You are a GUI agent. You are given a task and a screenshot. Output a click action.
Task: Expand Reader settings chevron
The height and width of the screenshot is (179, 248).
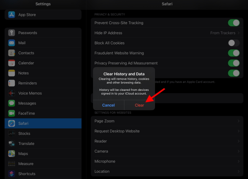(x=239, y=141)
